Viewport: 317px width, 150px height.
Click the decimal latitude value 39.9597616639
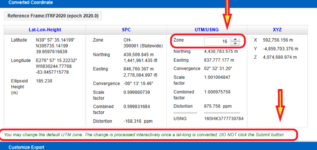tap(52, 51)
